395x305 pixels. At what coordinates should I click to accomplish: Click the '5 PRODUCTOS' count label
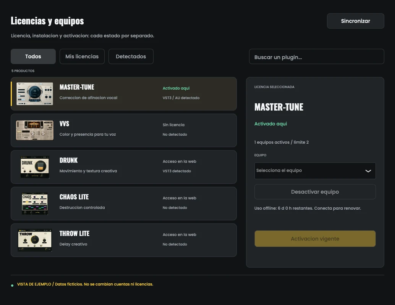23,71
